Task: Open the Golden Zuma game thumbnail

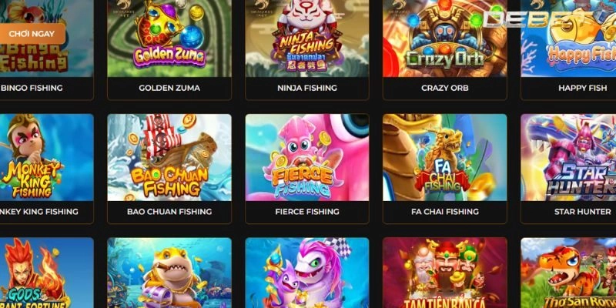Action: pos(169,38)
